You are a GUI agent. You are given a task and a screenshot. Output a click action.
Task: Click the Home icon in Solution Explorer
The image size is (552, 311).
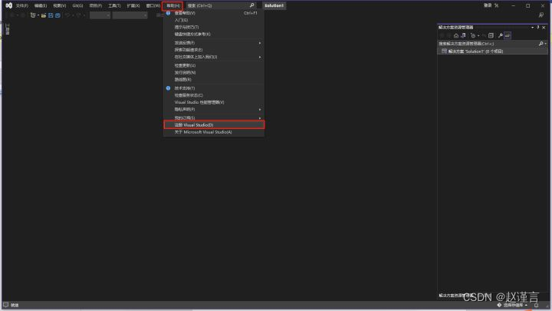(456, 35)
